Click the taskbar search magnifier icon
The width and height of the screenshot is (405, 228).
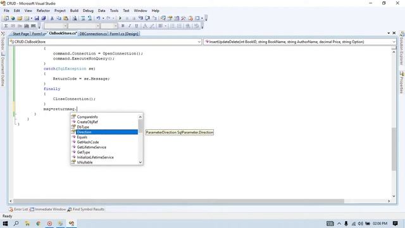tap(16, 224)
